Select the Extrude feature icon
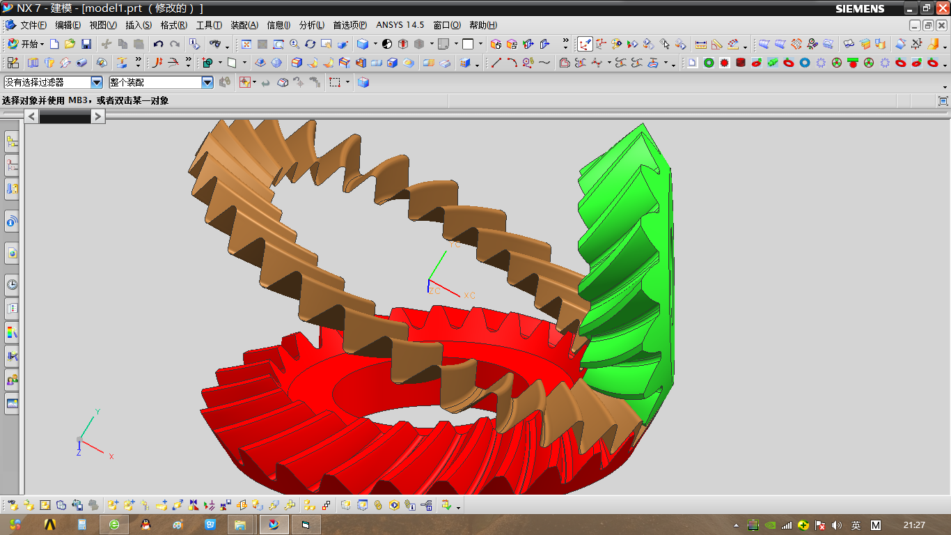The width and height of the screenshot is (951, 535). coord(33,63)
